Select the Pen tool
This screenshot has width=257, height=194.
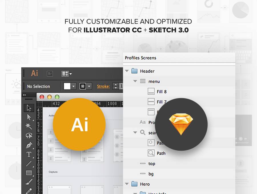[x=29, y=145]
